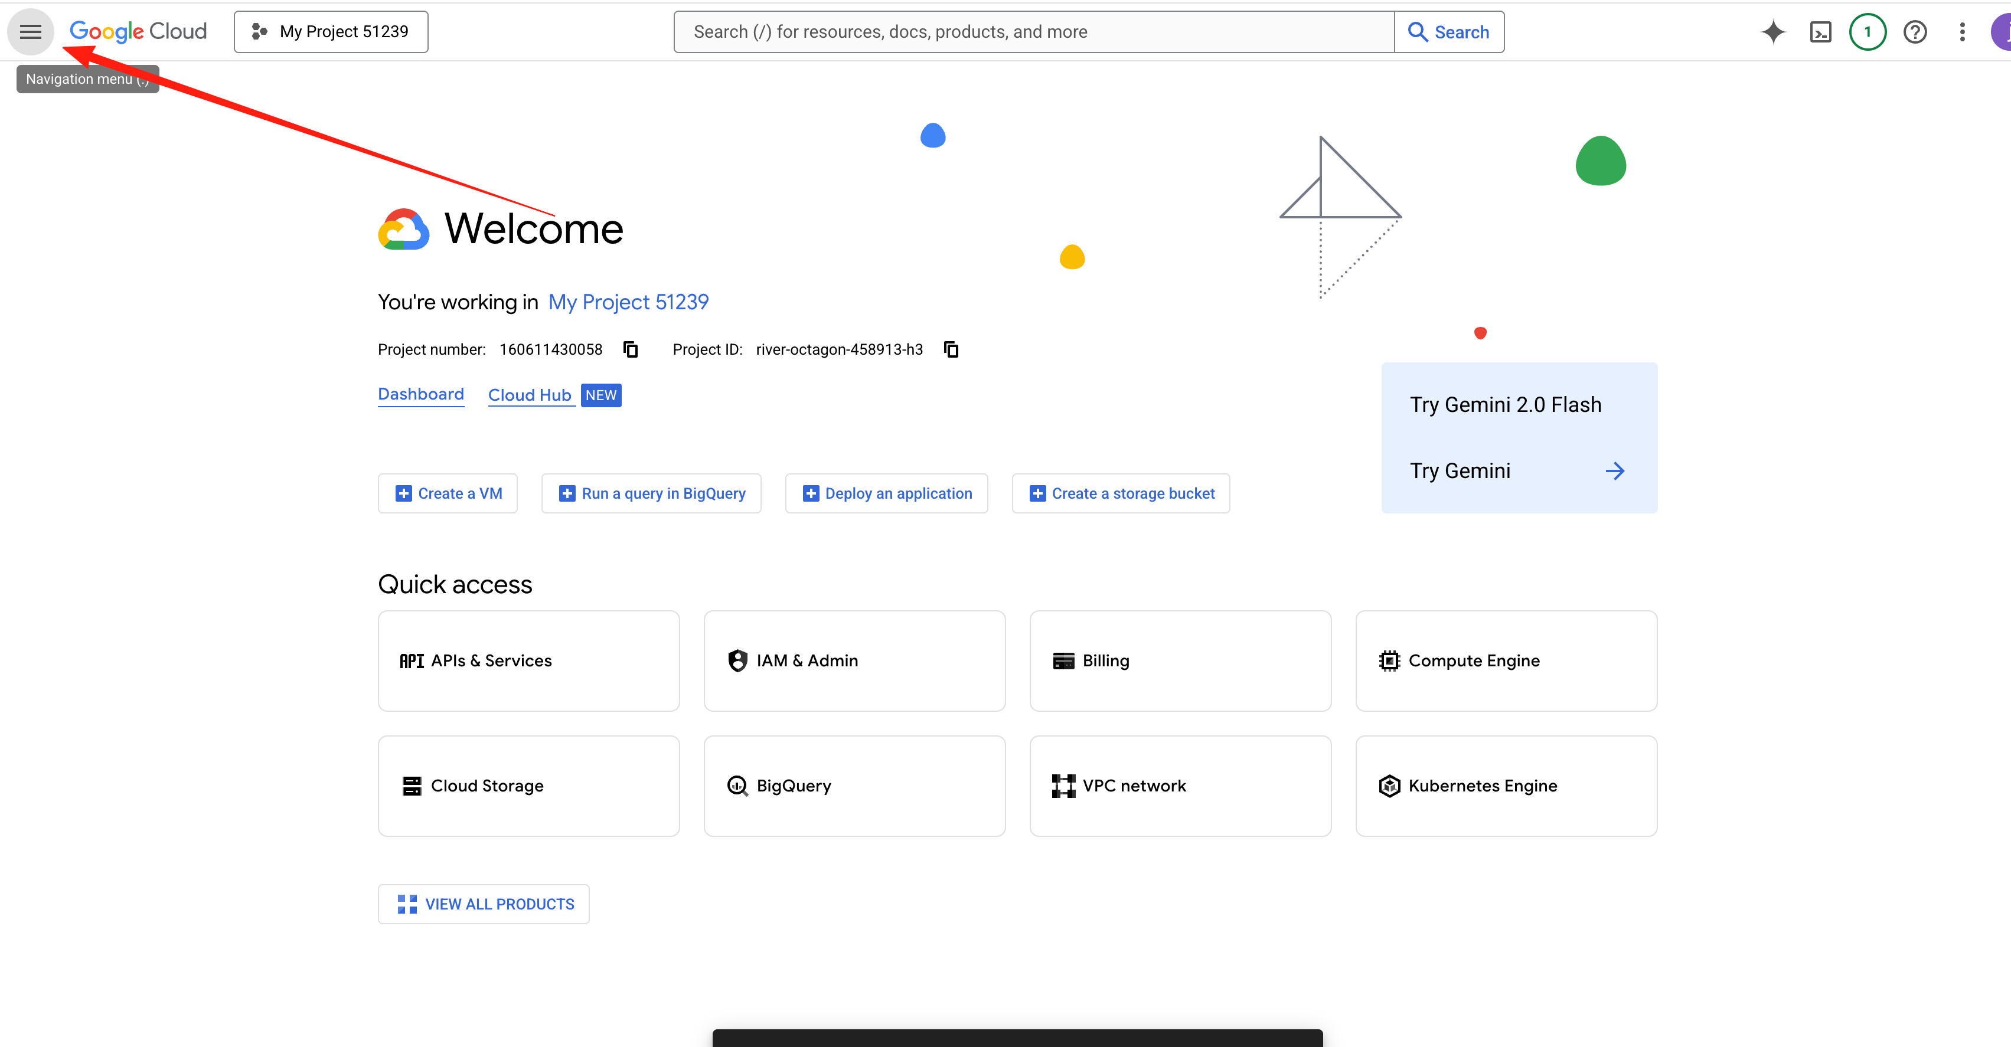2011x1047 pixels.
Task: Open the three-dot settings menu
Action: pyautogui.click(x=1962, y=32)
